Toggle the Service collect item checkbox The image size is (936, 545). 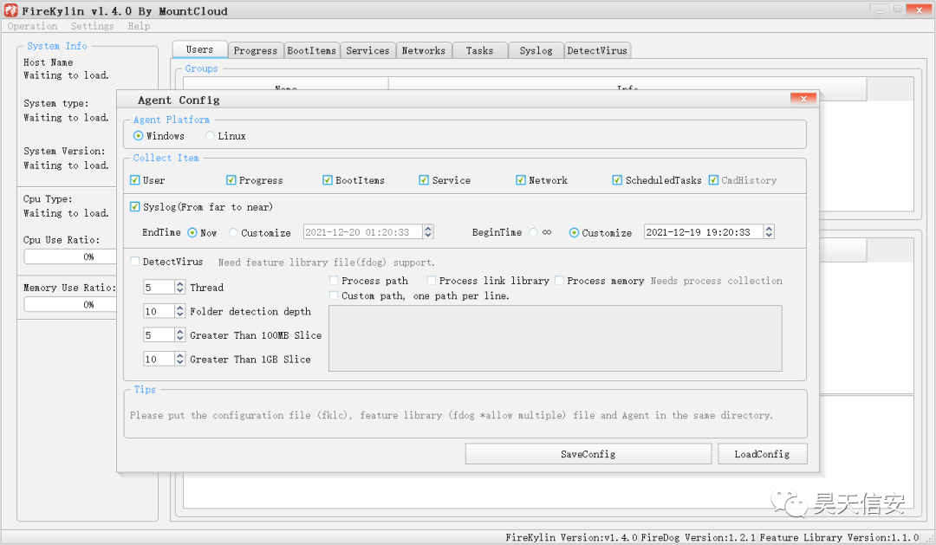(424, 179)
